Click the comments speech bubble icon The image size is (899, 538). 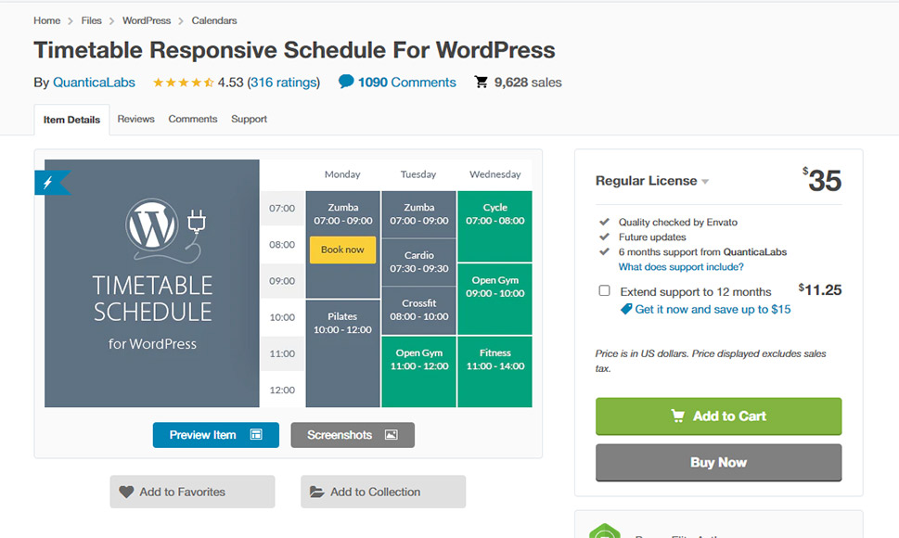coord(346,82)
